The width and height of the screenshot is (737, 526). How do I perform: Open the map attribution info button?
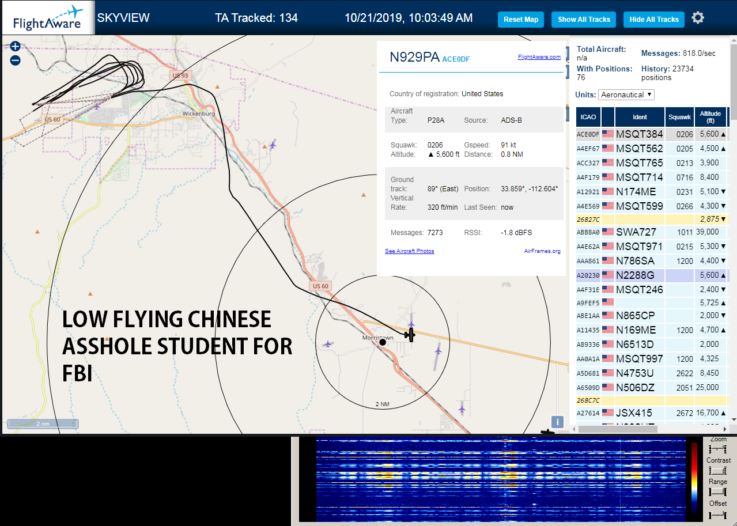point(557,422)
